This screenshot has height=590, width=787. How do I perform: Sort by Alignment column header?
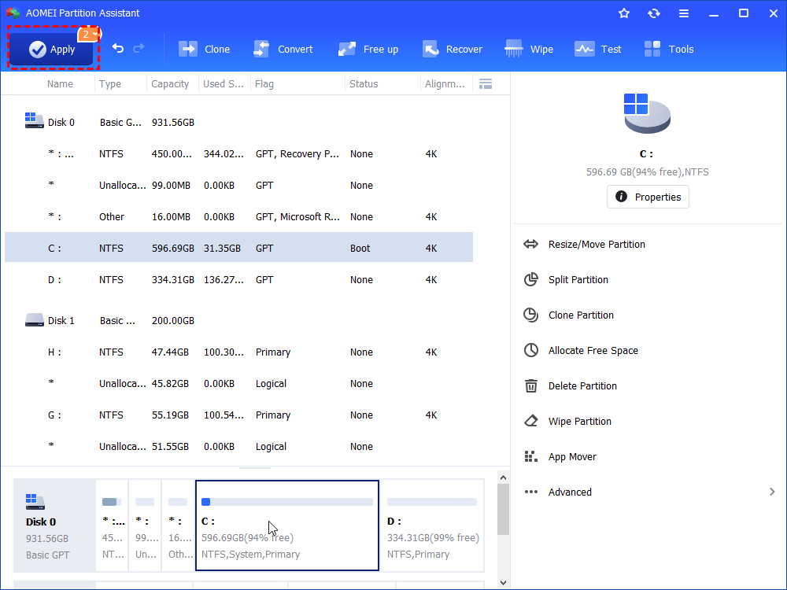click(x=445, y=84)
